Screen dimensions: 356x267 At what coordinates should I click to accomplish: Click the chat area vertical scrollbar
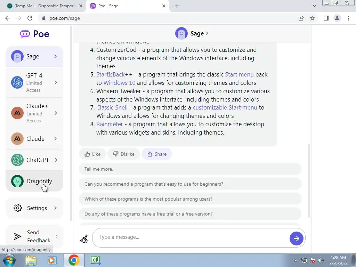(309, 181)
